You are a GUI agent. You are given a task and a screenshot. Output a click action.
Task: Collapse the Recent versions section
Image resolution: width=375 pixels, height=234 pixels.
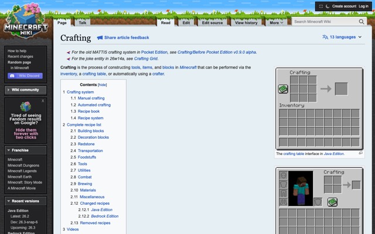pyautogui.click(x=25, y=201)
